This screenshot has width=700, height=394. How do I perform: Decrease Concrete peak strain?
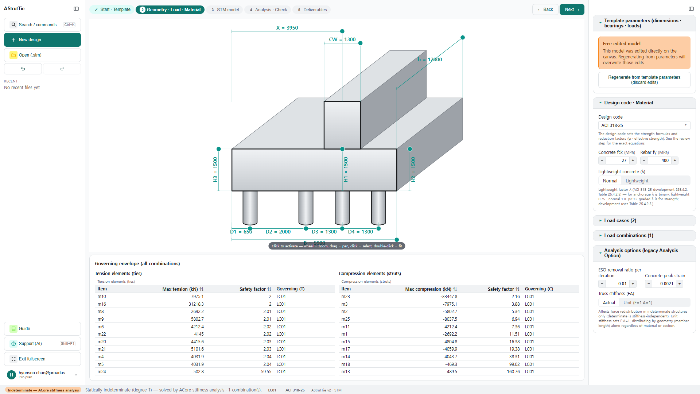(649, 284)
